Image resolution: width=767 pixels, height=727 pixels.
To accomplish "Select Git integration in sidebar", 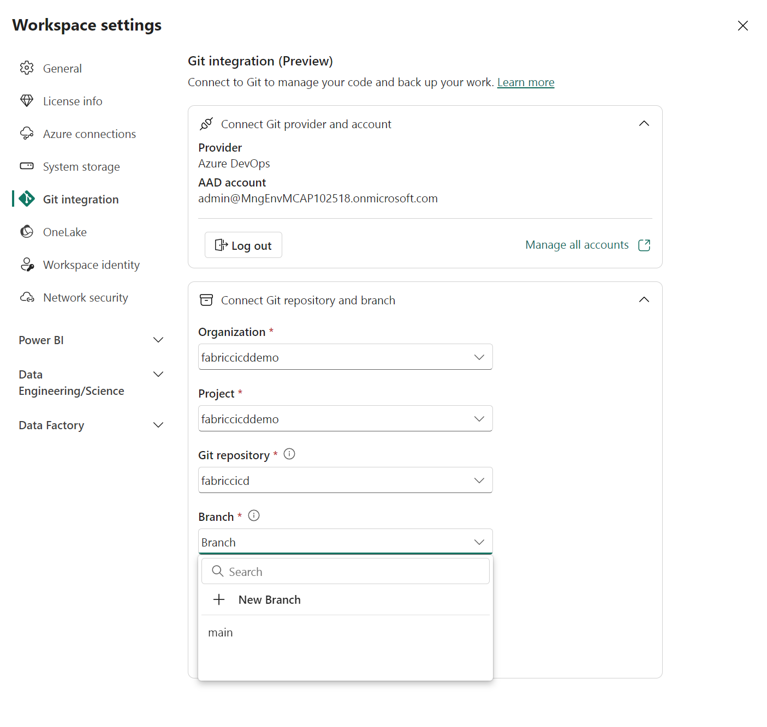I will click(x=81, y=200).
